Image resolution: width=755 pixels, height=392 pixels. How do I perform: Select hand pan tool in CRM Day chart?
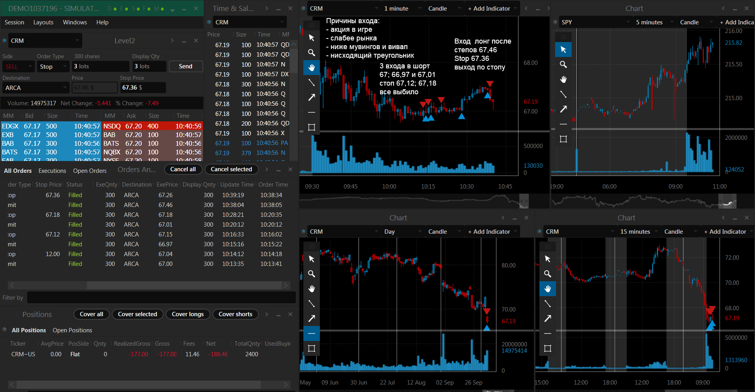coord(312,289)
